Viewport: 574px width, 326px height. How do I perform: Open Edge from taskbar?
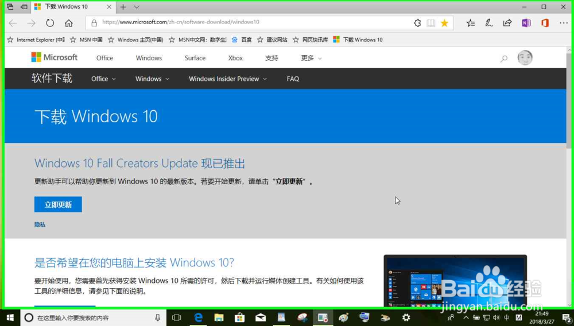(198, 317)
